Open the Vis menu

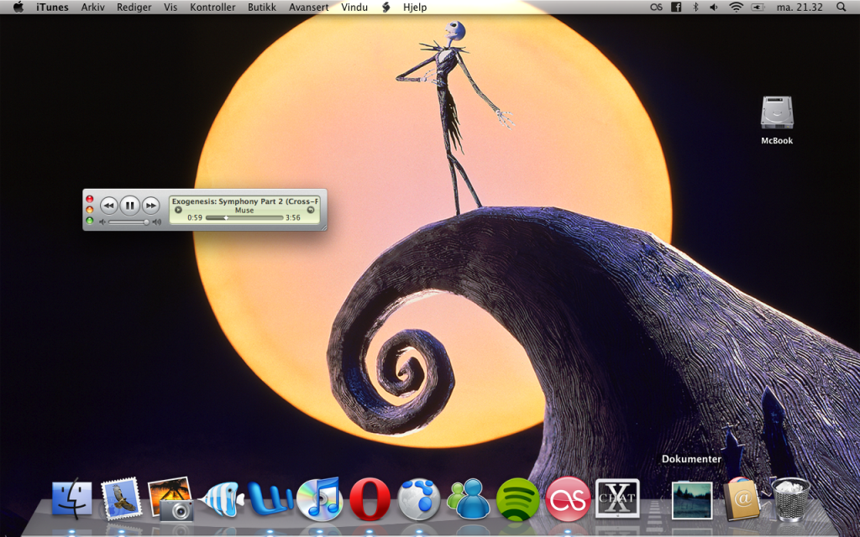click(170, 7)
